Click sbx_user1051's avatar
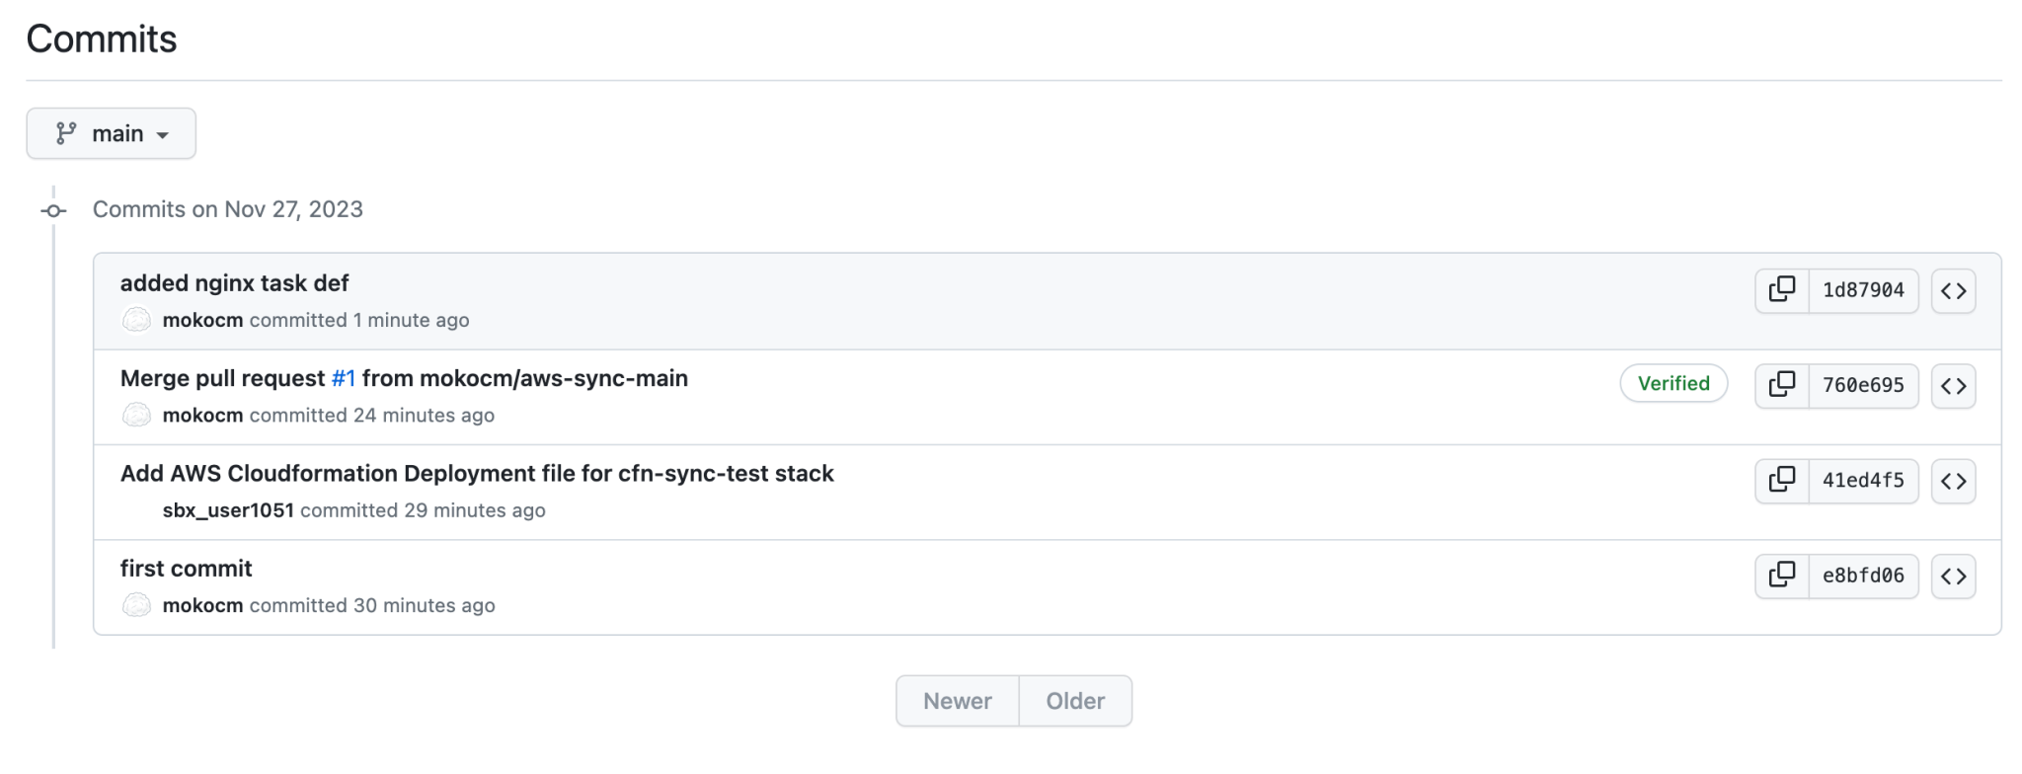The width and height of the screenshot is (2022, 774). pos(138,510)
